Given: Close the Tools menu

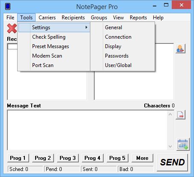Looking at the screenshot, I should [27, 18].
